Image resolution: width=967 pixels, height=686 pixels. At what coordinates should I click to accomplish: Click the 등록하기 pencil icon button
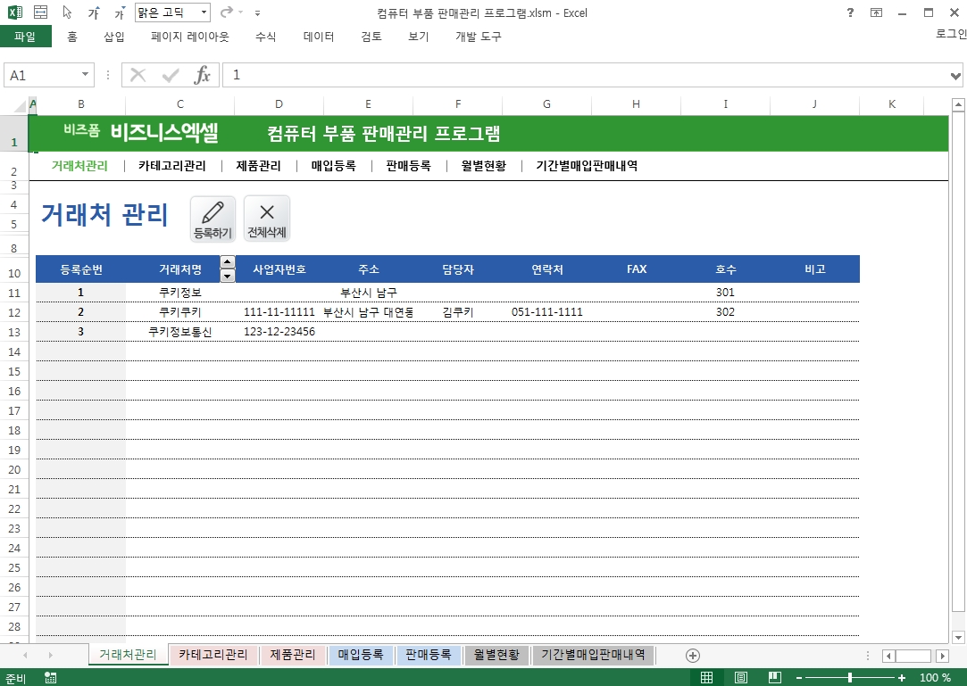point(213,219)
